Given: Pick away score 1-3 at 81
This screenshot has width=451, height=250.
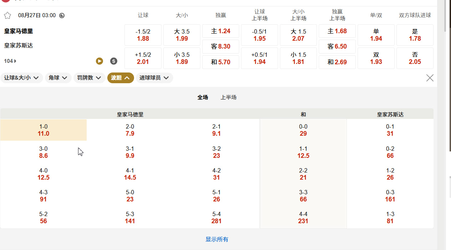Looking at the screenshot, I should tap(390, 217).
